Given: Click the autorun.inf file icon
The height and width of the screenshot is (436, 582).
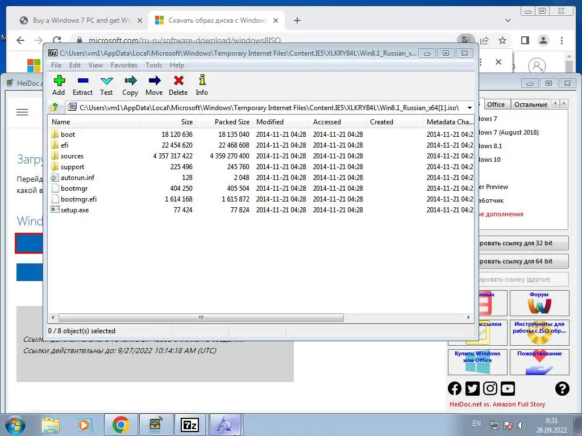Looking at the screenshot, I should tap(55, 177).
